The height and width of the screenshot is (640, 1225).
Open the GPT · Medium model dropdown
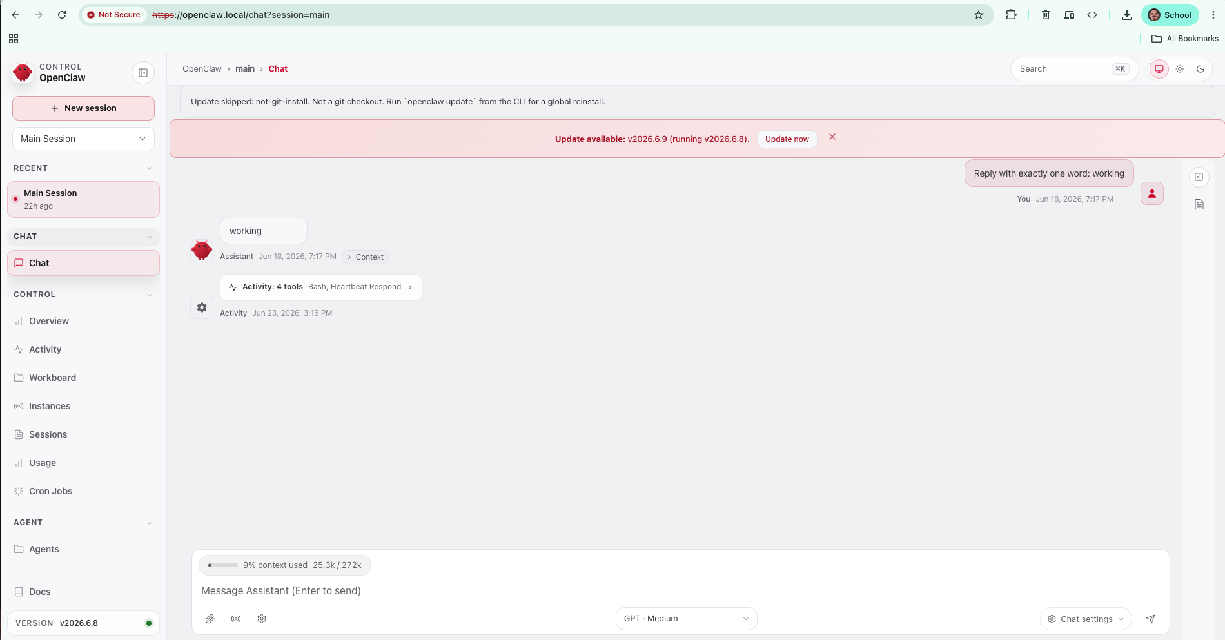point(686,619)
